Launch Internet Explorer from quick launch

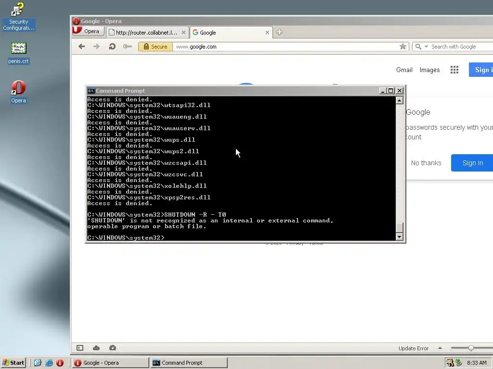49,363
